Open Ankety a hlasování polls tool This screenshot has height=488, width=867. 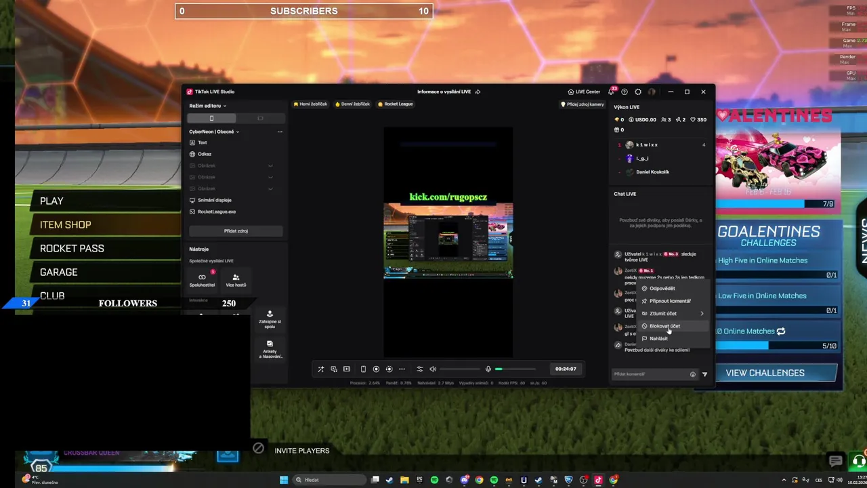coord(270,349)
